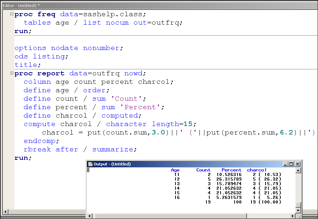Click the 'Percent' column header in Output
Image resolution: width=318 pixels, height=219 pixels.
(x=231, y=170)
